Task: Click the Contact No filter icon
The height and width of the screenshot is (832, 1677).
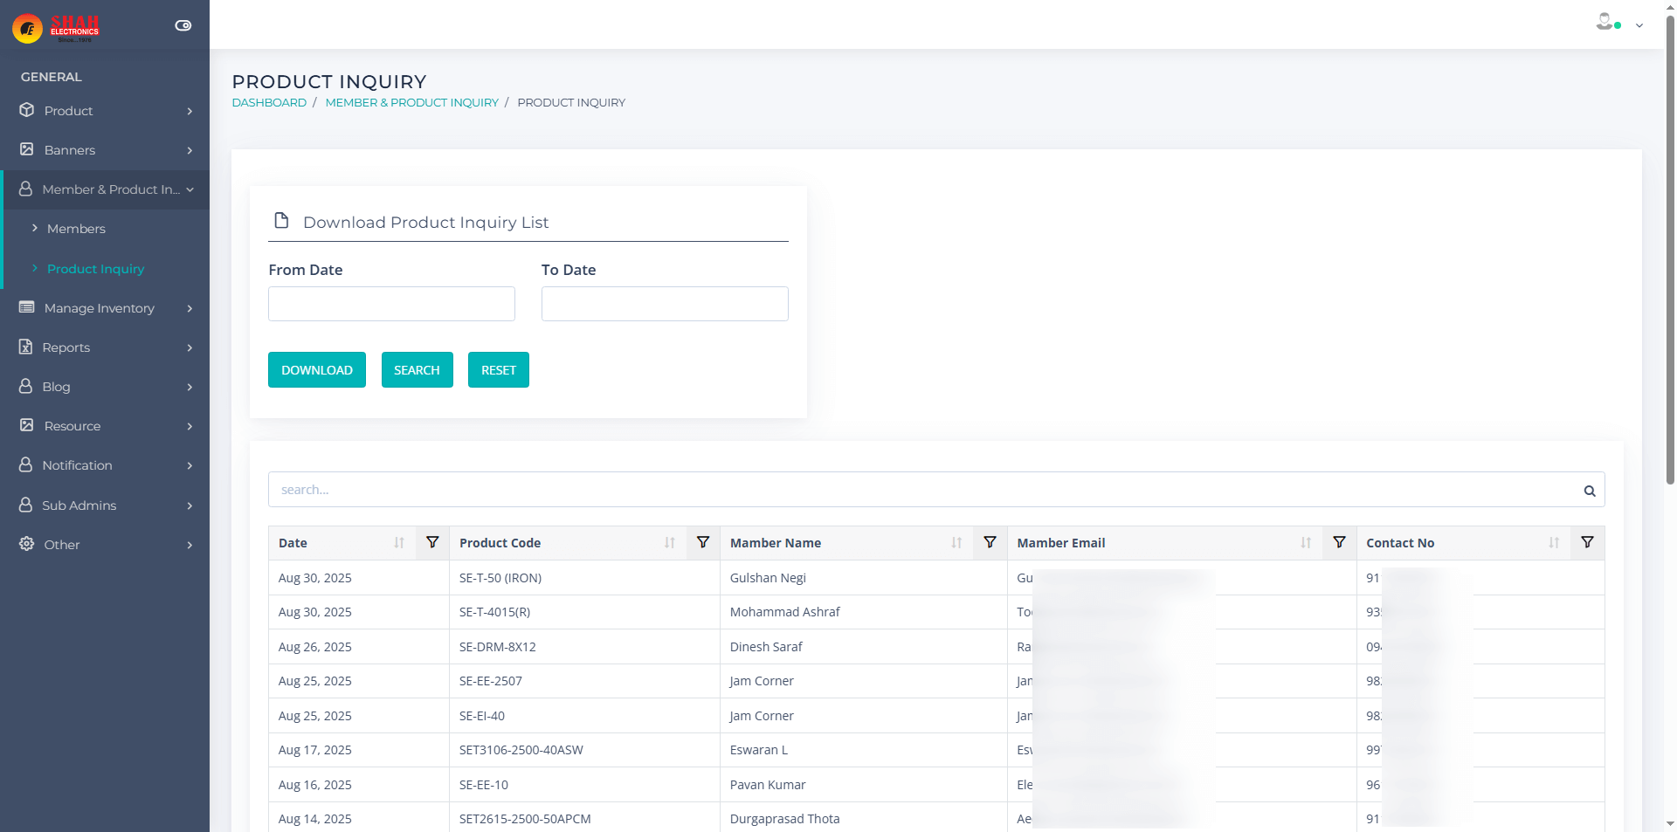Action: click(x=1587, y=543)
